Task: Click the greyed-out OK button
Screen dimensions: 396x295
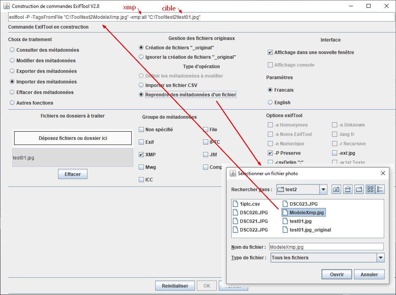Action: pos(207,286)
